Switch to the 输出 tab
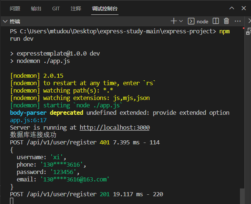251x204 pixels. click(x=36, y=9)
